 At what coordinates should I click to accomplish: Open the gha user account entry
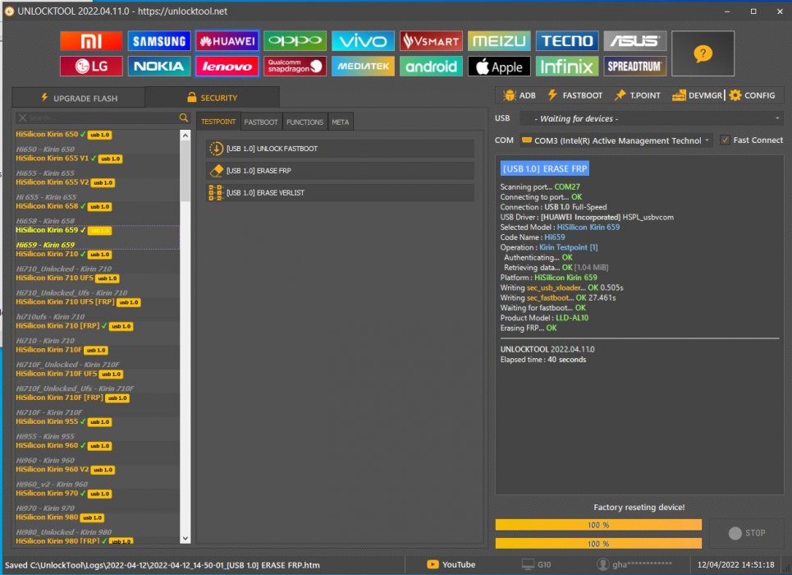coord(634,564)
